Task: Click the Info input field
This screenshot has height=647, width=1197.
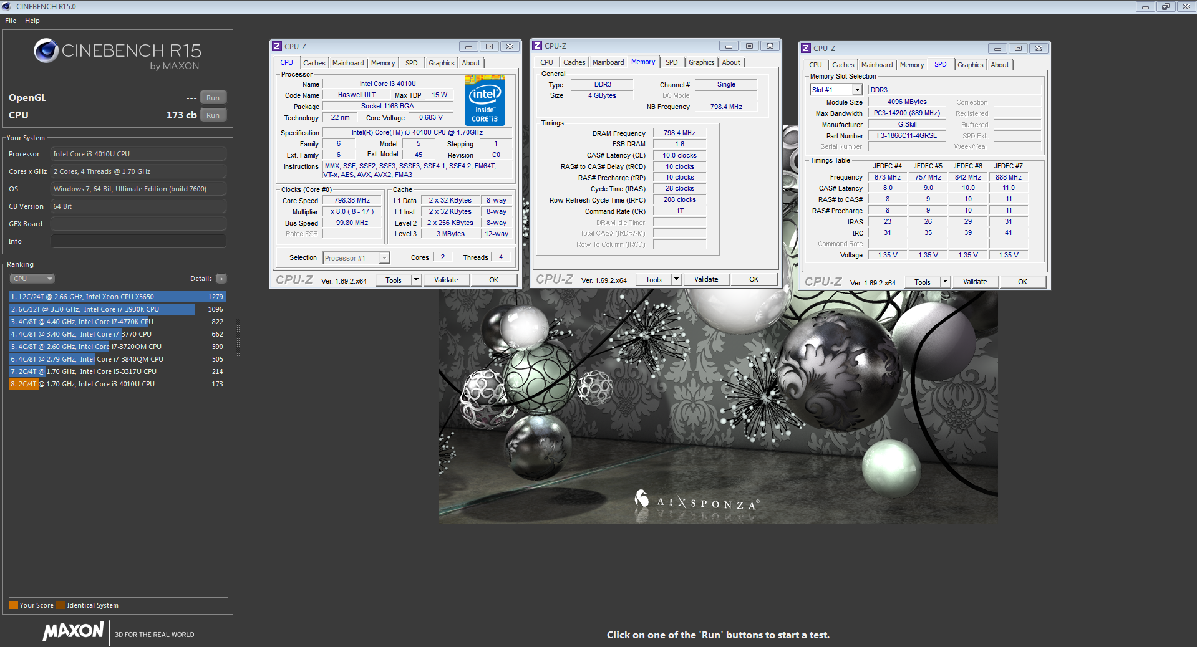Action: [138, 241]
